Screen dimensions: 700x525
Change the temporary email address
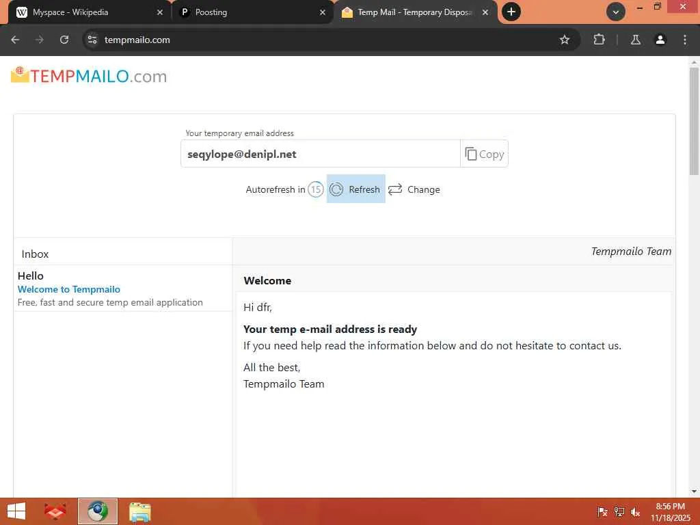414,189
